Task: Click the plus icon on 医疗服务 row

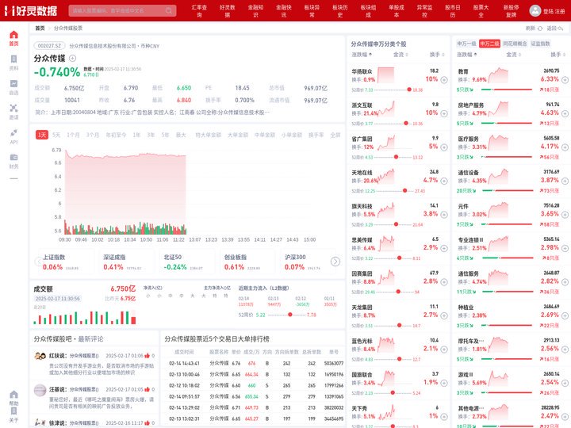Action: [x=565, y=147]
